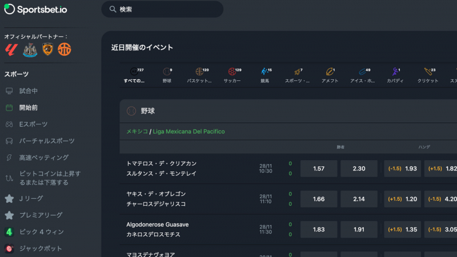Open the Jリーグ favorite entry
This screenshot has width=457, height=257.
31,198
